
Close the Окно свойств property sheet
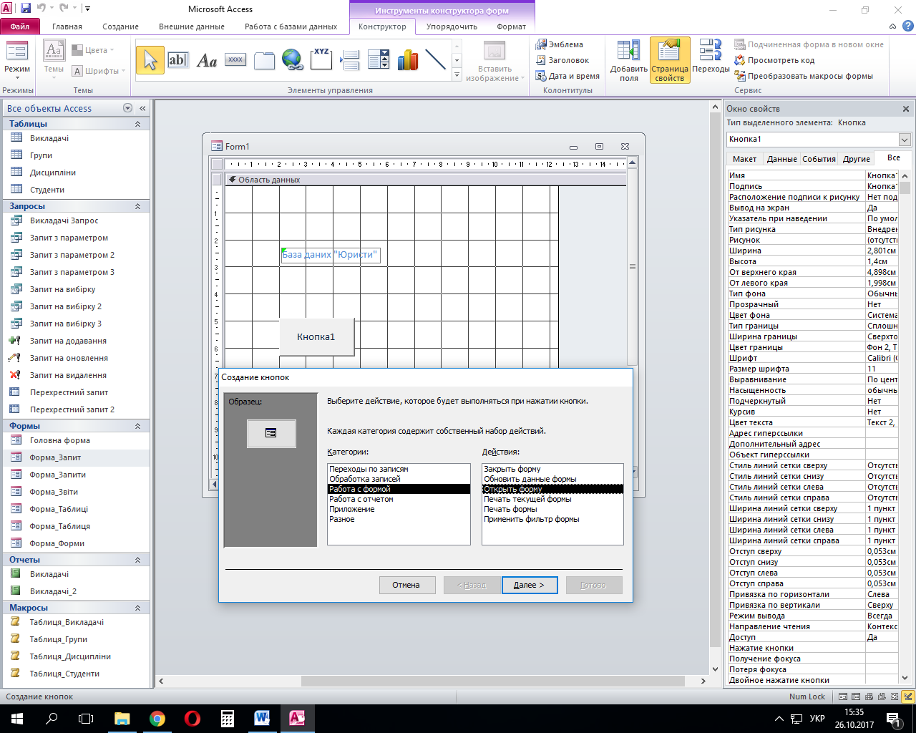tap(906, 109)
